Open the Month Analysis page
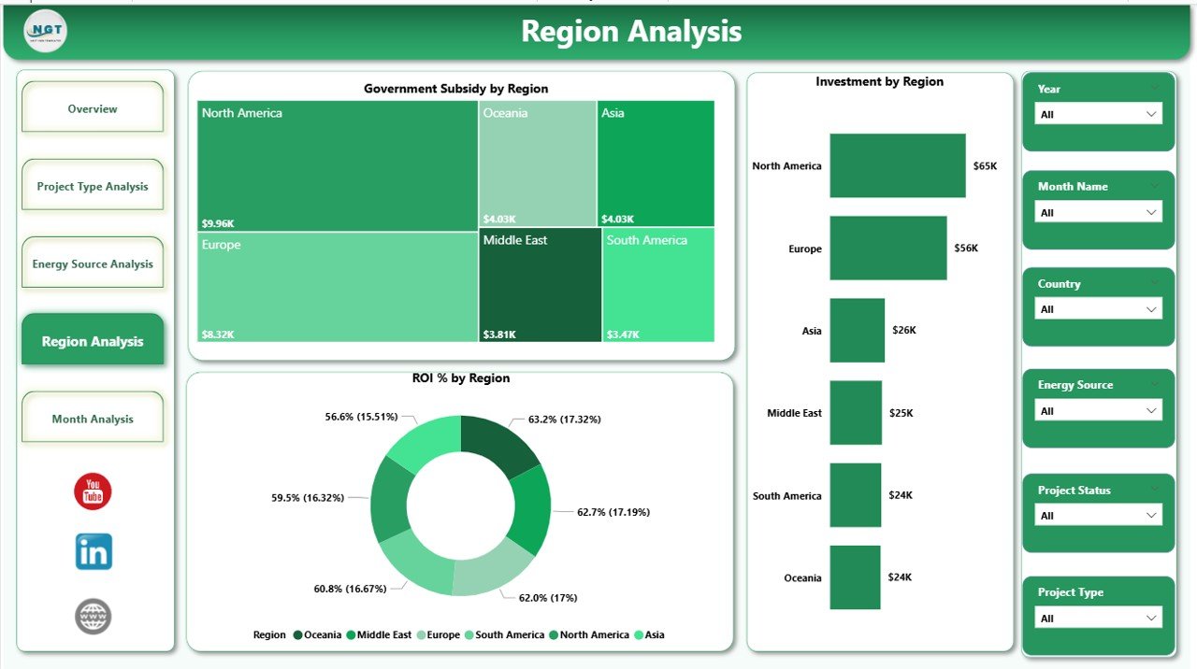Image resolution: width=1197 pixels, height=669 pixels. click(92, 419)
